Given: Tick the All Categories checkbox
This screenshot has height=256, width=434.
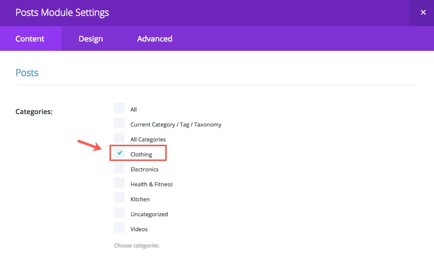Looking at the screenshot, I should (x=119, y=138).
